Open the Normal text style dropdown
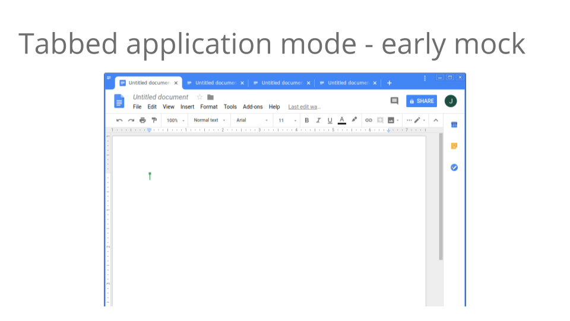Viewport: 570px width, 321px height. [x=210, y=120]
